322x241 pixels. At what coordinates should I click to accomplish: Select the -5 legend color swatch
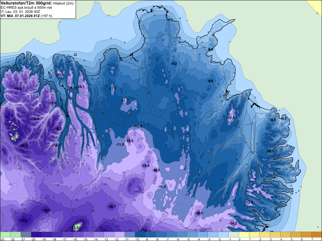click(192, 235)
